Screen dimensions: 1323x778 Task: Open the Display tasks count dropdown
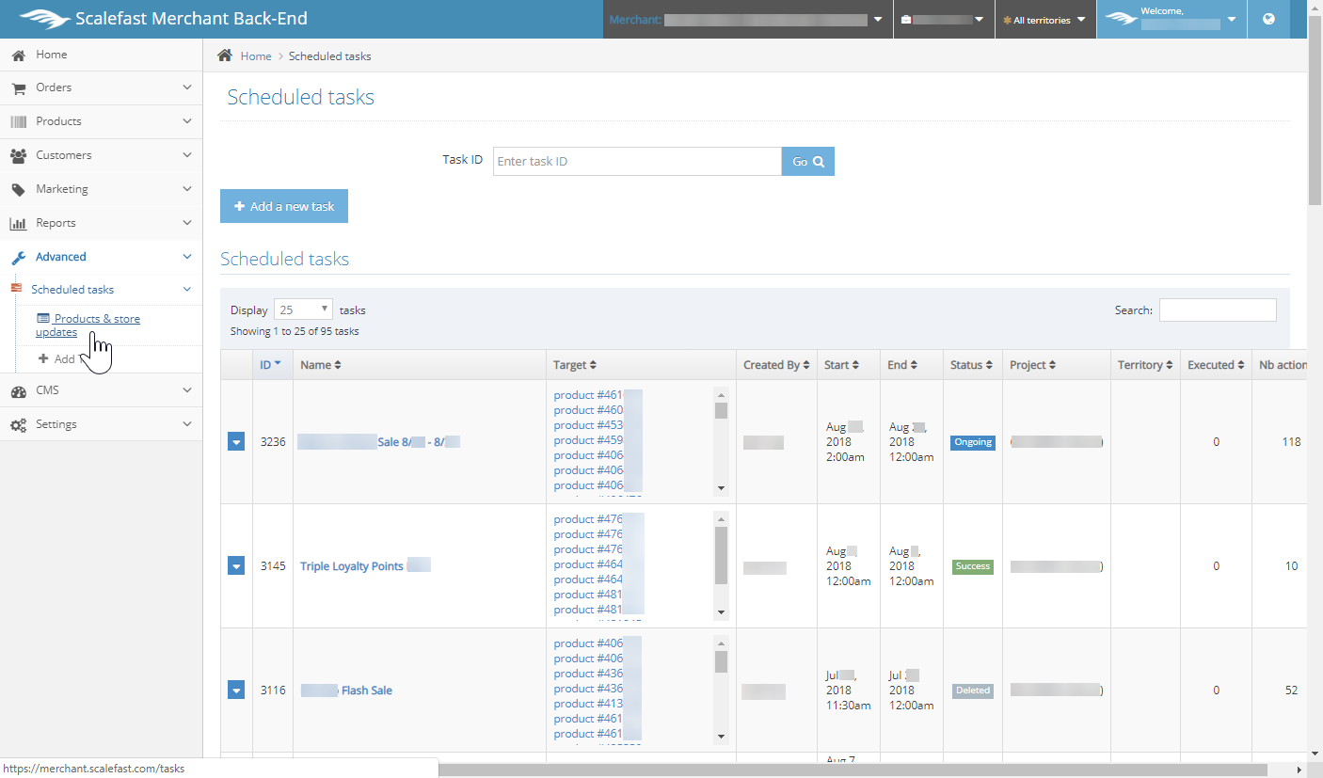tap(303, 310)
